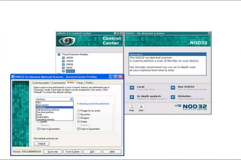241x160 pixels.
Task: Click NOD32 scanner title bar app icon
Action: (13, 77)
